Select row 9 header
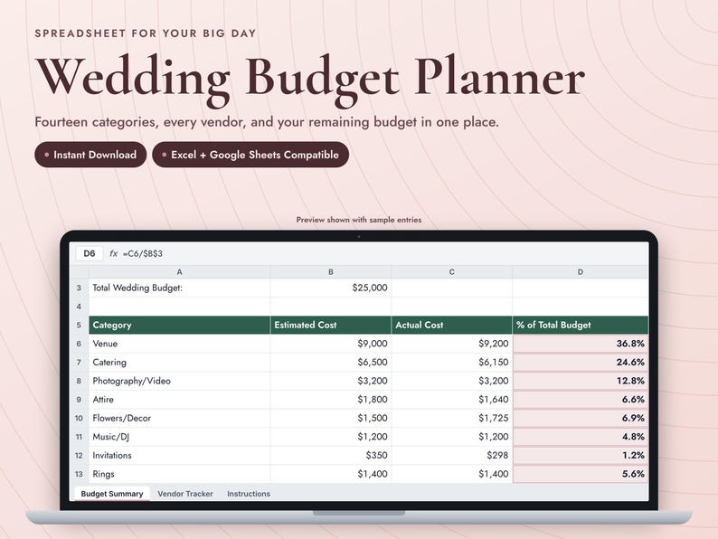Viewport: 718px width, 539px height. tap(79, 400)
